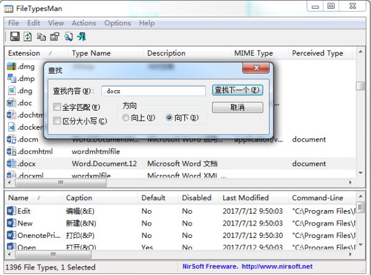Click the .dmp file type icon
This screenshot has width=371, height=275.
click(x=11, y=78)
